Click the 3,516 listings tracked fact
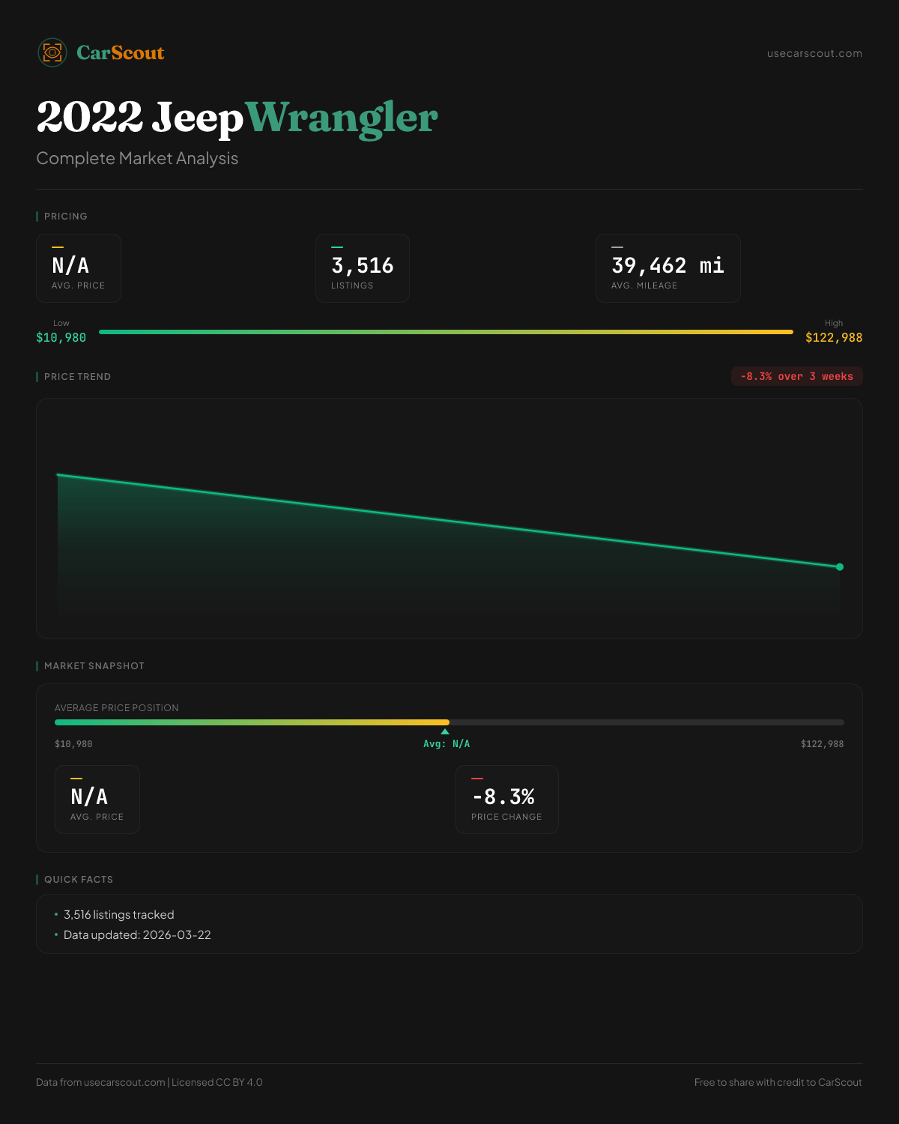 tap(119, 915)
